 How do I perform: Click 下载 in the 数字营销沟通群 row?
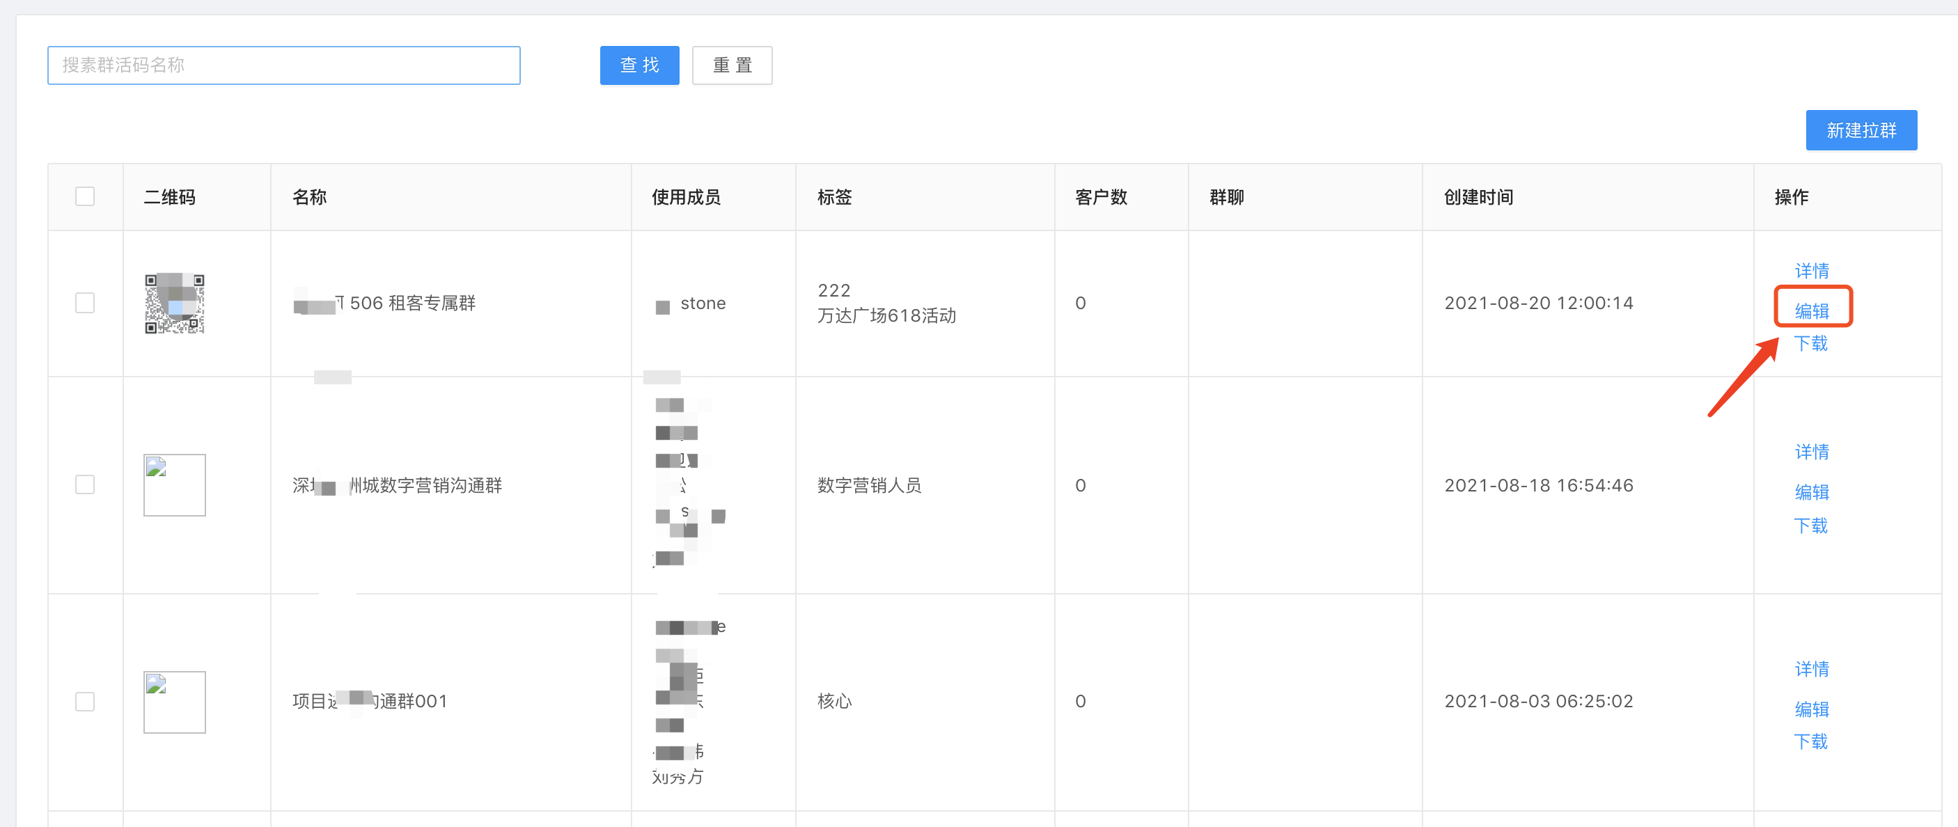pyautogui.click(x=1810, y=526)
